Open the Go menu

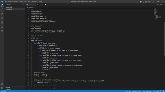(x=25, y=2)
